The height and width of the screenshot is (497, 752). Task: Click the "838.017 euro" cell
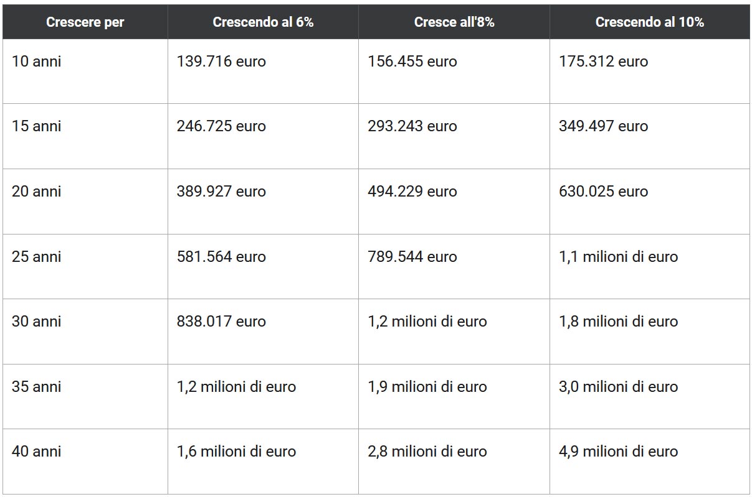click(221, 322)
